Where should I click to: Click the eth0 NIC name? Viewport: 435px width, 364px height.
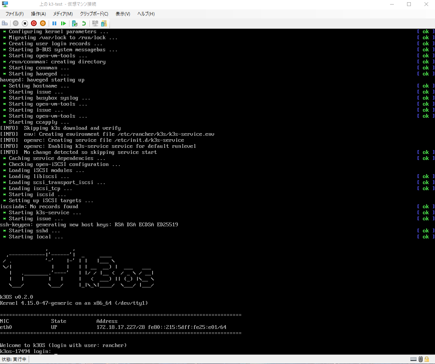6,327
